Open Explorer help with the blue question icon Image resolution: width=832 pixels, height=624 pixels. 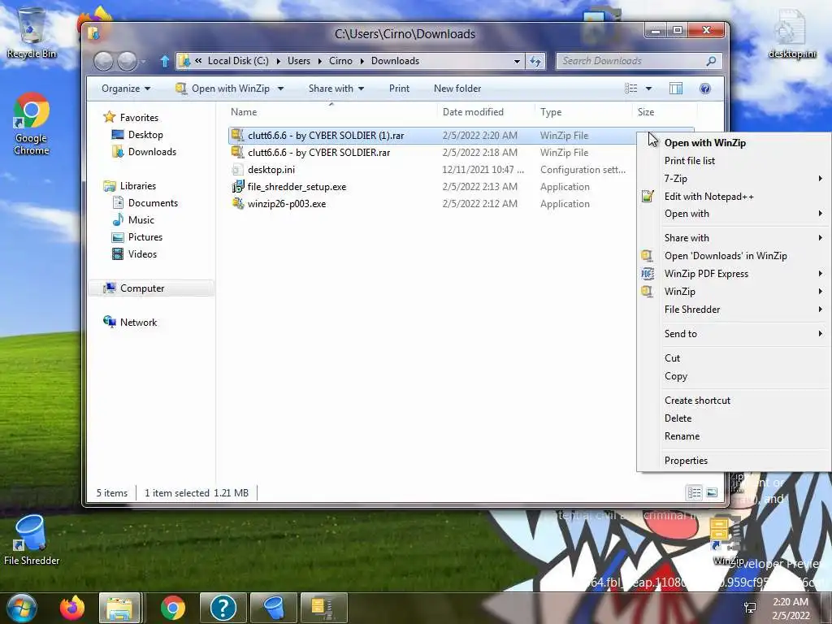click(704, 89)
